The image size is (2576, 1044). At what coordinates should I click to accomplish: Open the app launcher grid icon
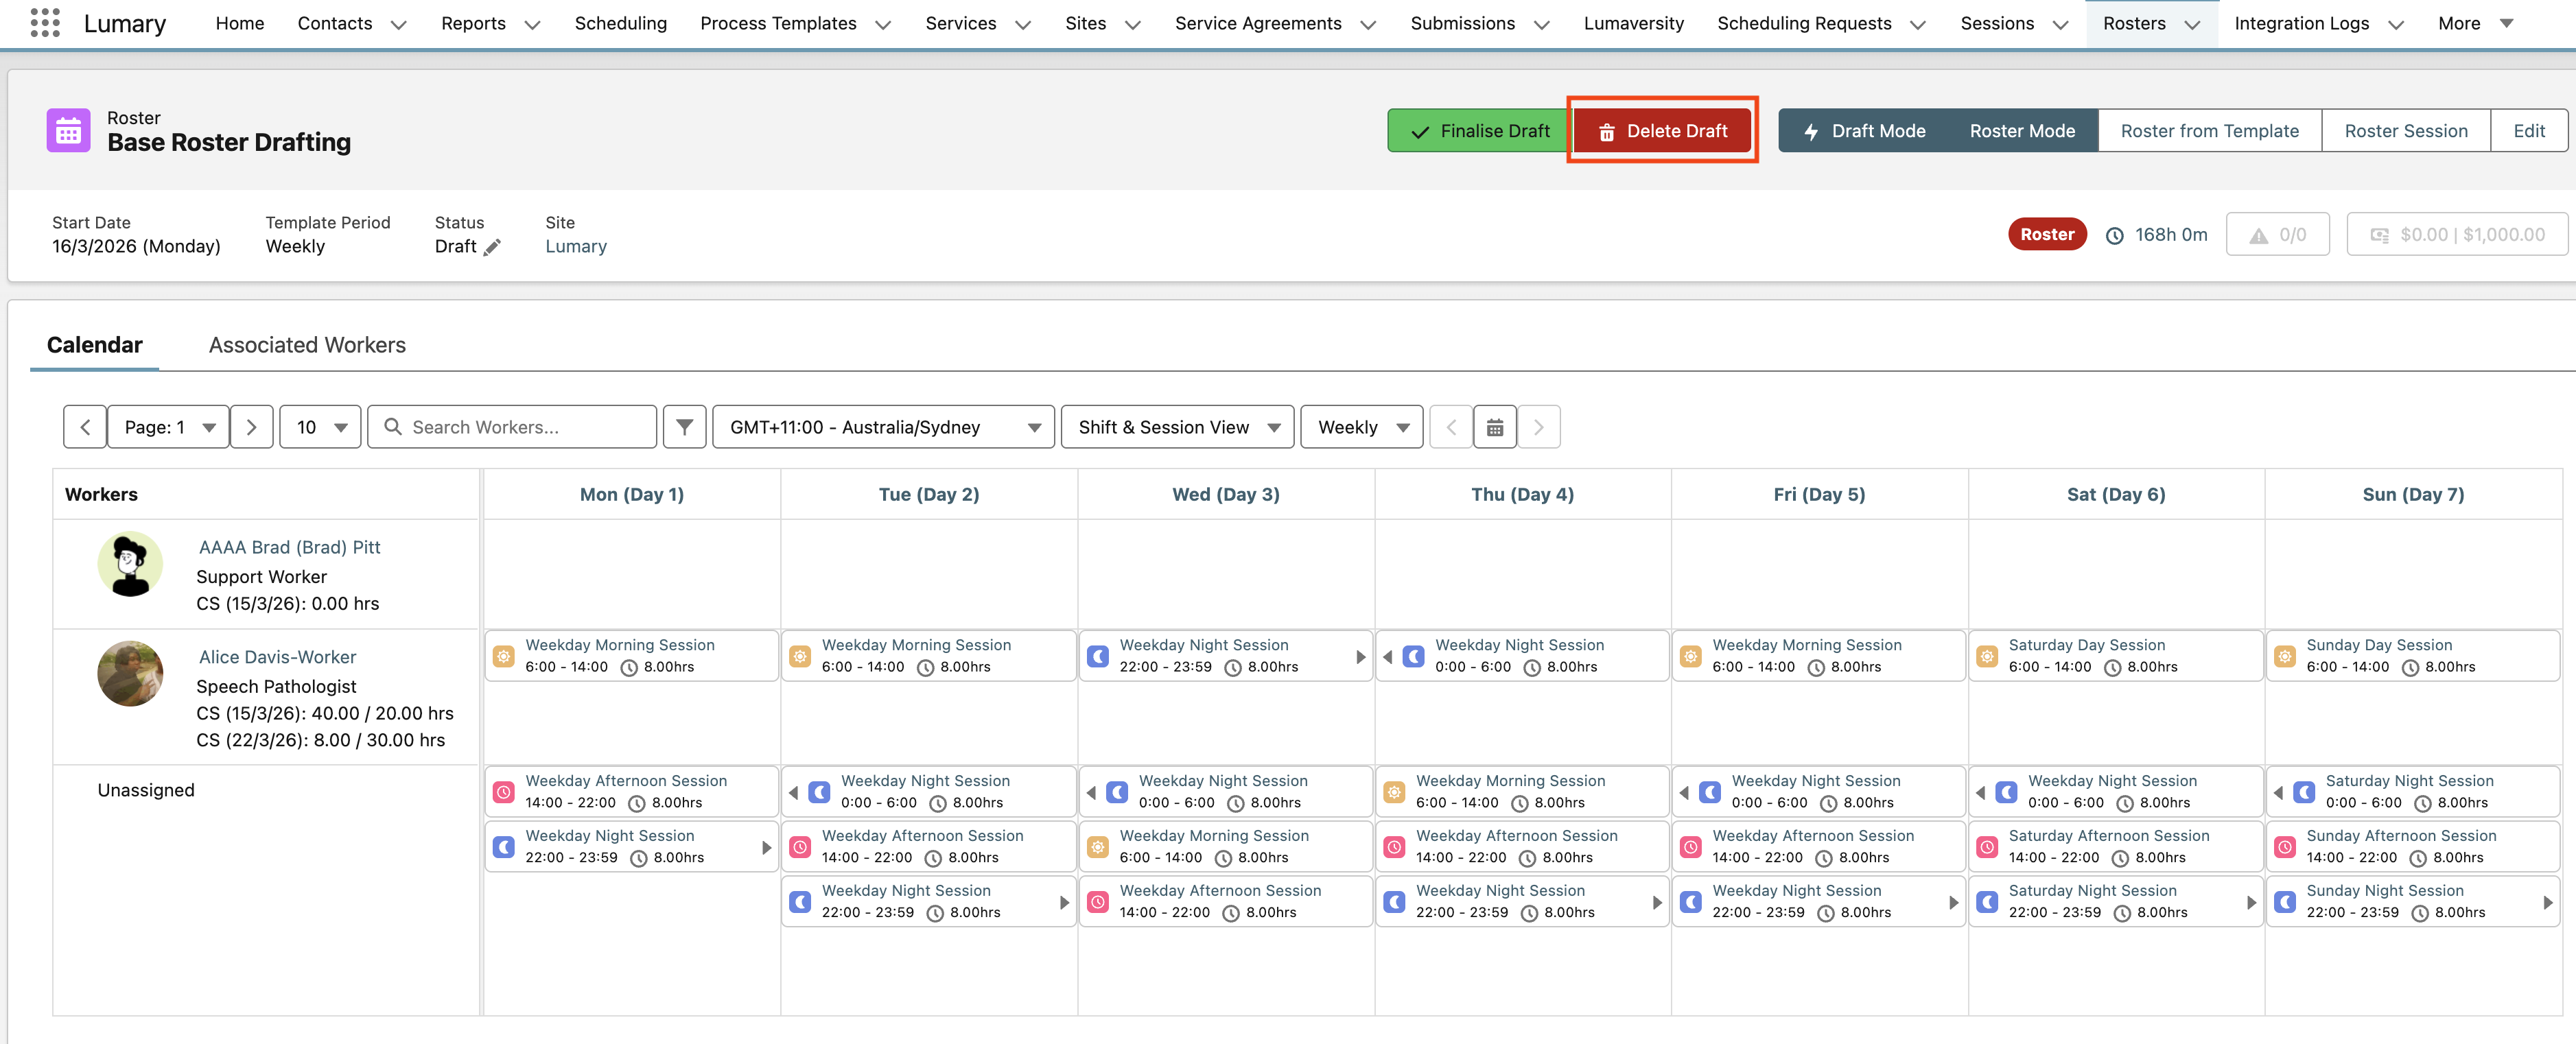45,23
